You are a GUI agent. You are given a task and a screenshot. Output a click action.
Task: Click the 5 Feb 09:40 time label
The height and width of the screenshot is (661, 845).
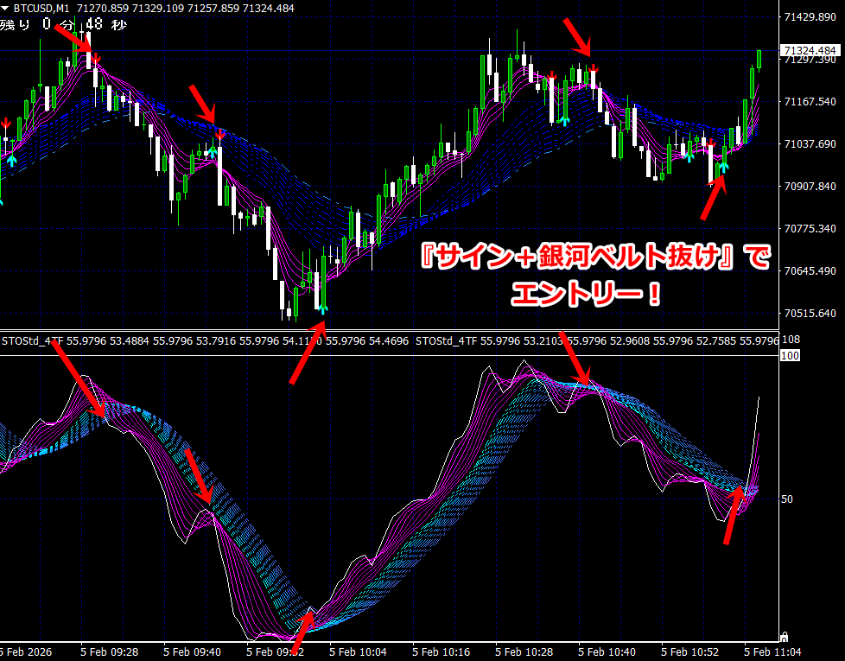(x=193, y=652)
